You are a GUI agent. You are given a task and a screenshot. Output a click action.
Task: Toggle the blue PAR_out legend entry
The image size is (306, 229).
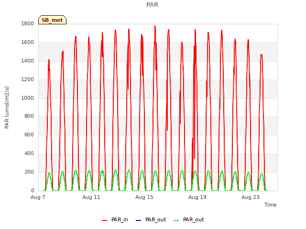coord(151,220)
